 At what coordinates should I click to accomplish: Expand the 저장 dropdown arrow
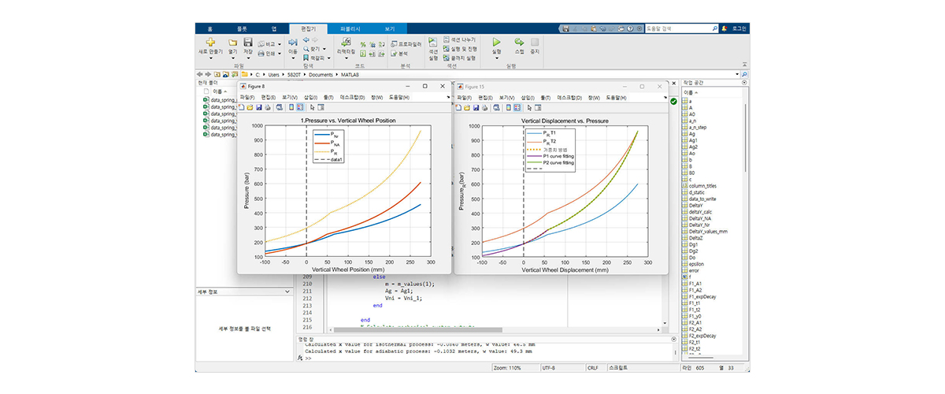(x=248, y=58)
